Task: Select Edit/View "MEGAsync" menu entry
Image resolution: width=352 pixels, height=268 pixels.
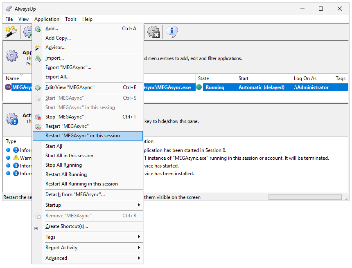Action: coord(70,87)
